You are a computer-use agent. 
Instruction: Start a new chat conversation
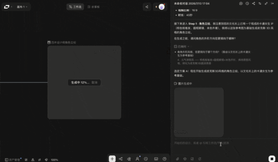pyautogui.click(x=241, y=3)
